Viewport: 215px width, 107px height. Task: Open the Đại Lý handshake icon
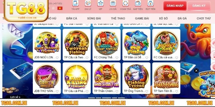[x=88, y=3]
